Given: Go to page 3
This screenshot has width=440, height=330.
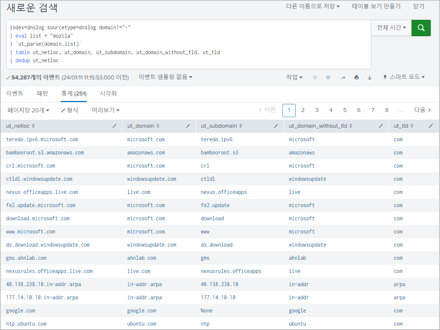Looking at the screenshot, I should (x=317, y=110).
